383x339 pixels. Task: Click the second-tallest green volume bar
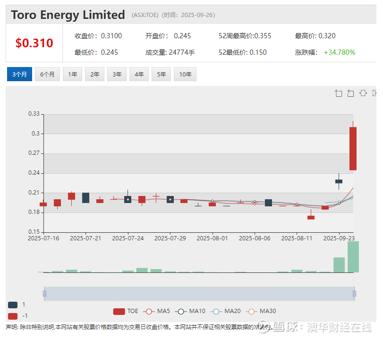click(x=339, y=265)
